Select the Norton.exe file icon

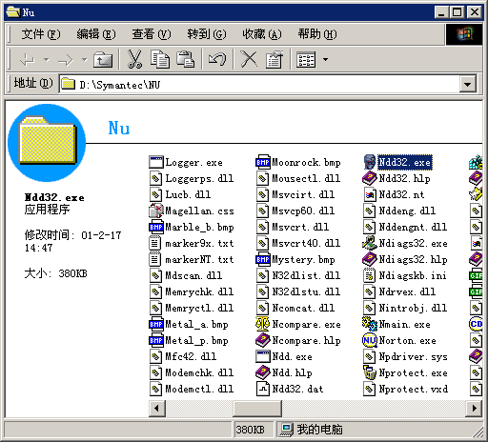(369, 340)
